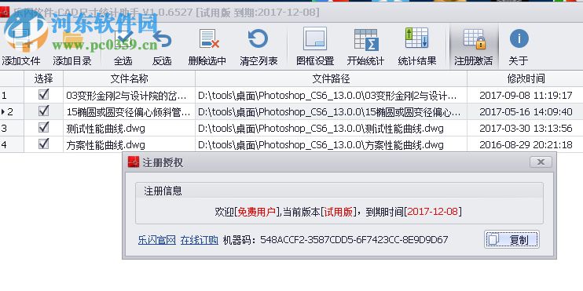Sort by the 修改时间 column header
The height and width of the screenshot is (291, 583).
526,78
